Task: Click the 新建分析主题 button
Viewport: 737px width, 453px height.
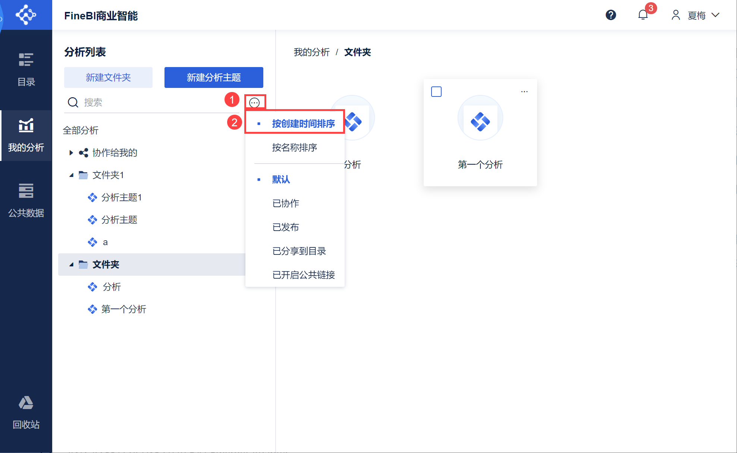Action: click(214, 77)
